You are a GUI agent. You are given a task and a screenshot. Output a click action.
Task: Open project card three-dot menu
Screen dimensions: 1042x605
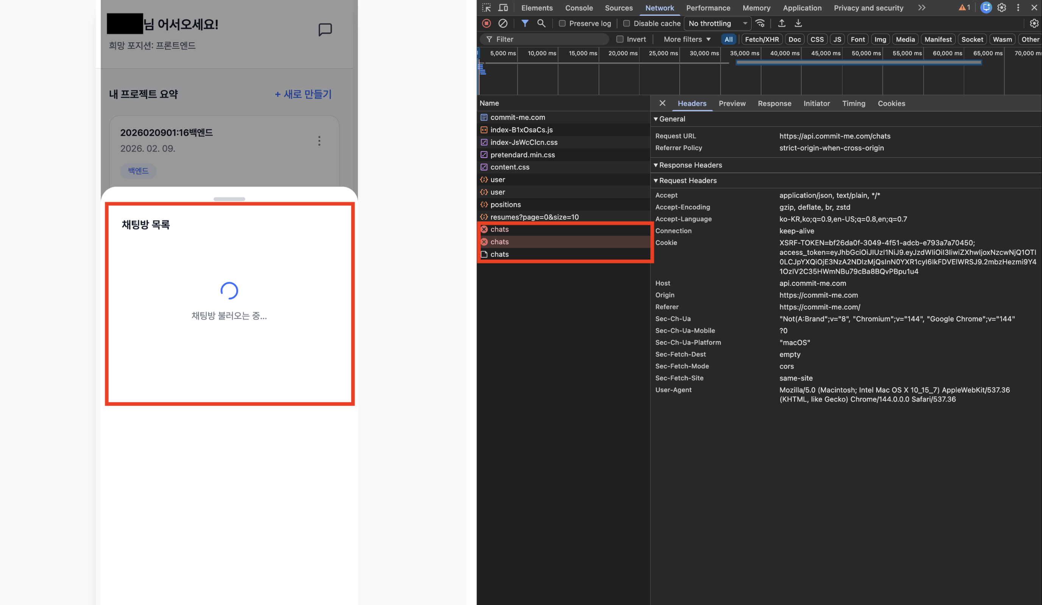point(319,141)
